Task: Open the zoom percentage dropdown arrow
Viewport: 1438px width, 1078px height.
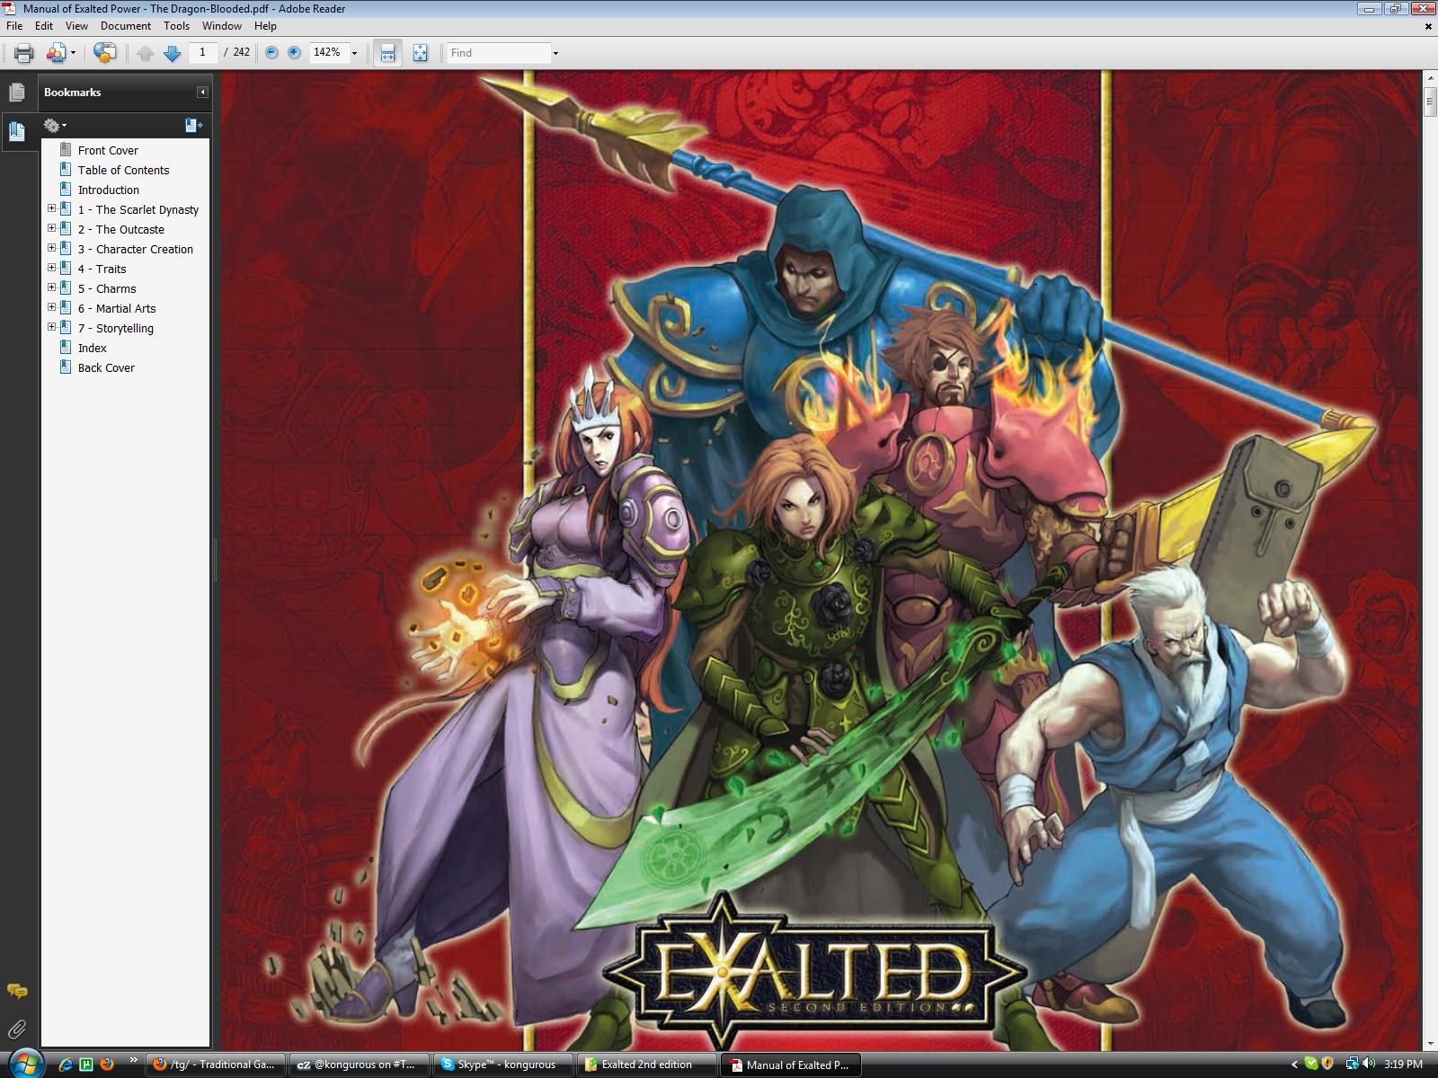Action: (354, 53)
